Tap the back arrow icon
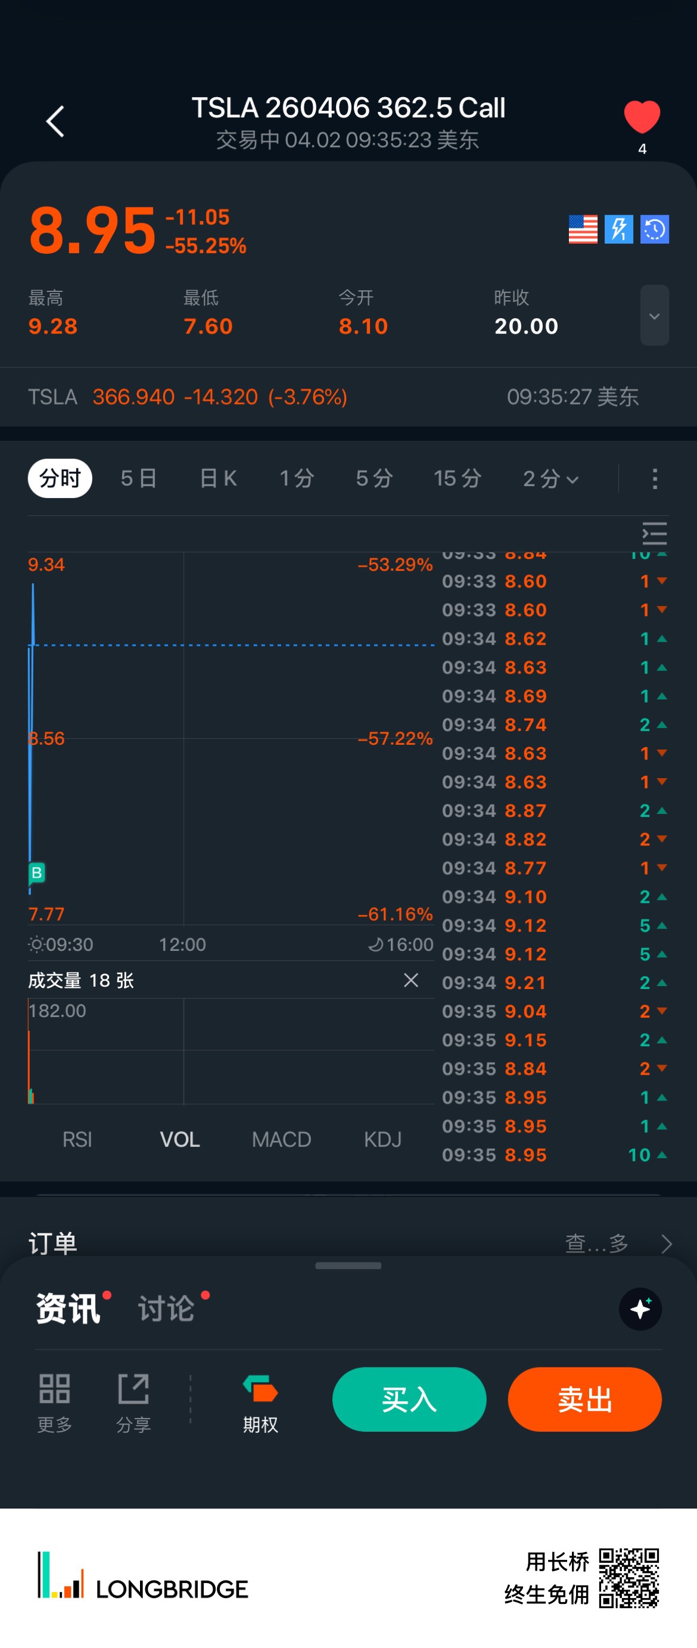This screenshot has width=697, height=1648. (x=55, y=122)
